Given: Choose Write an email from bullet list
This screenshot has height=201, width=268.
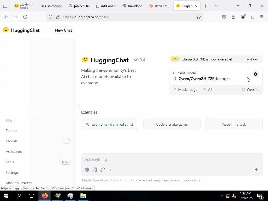Looking at the screenshot, I should [110, 124].
